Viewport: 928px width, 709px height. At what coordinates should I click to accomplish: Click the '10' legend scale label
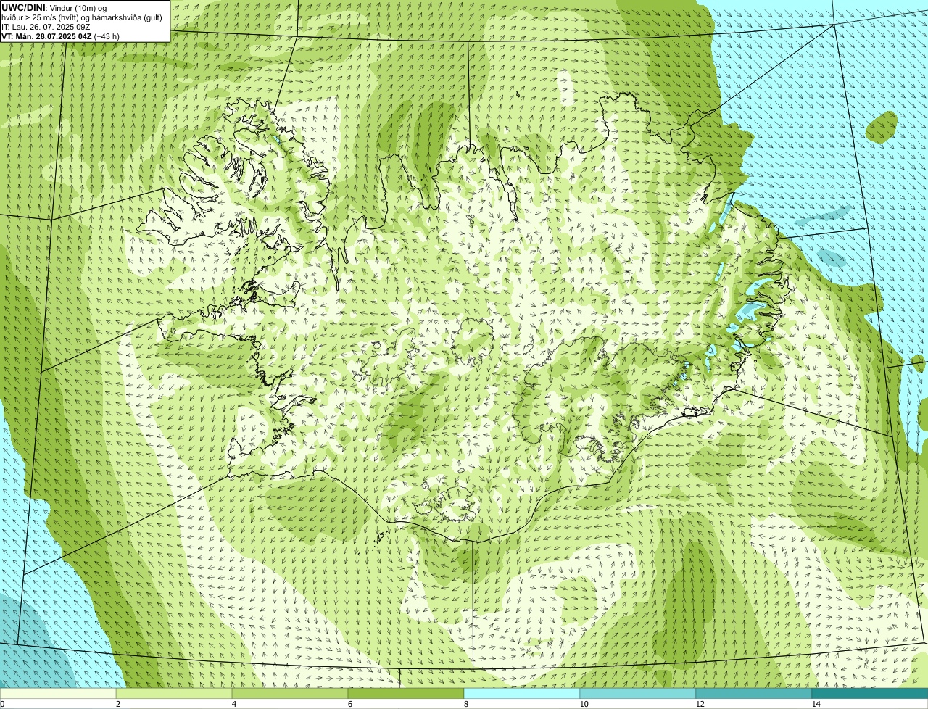pos(584,704)
